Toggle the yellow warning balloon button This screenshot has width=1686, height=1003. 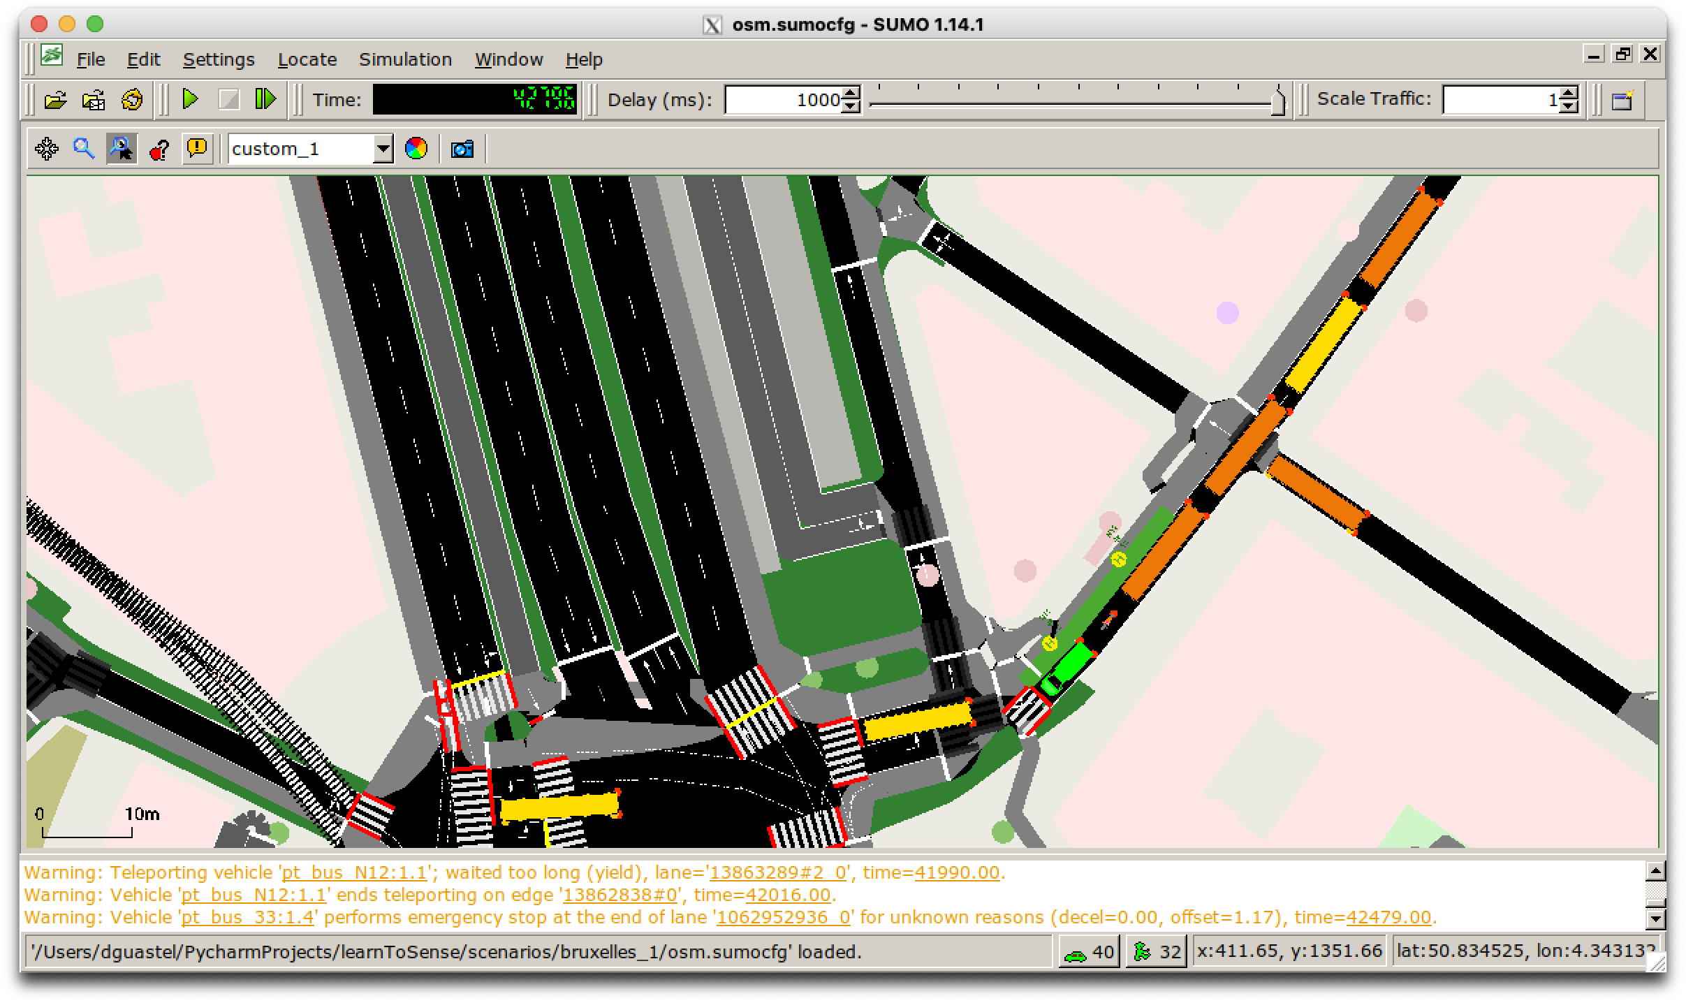pyautogui.click(x=198, y=149)
